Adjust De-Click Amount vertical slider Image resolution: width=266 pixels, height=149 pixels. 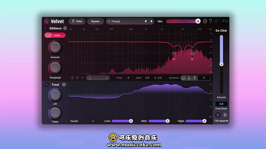[x=221, y=64]
